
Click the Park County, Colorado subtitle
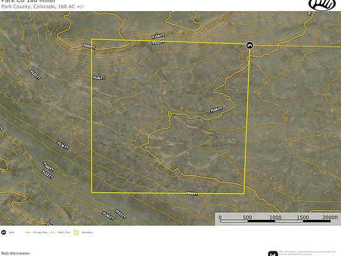pos(43,7)
